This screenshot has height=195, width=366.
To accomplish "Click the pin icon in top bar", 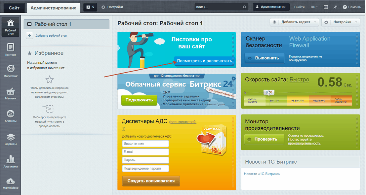I will pyautogui.click(x=335, y=7).
